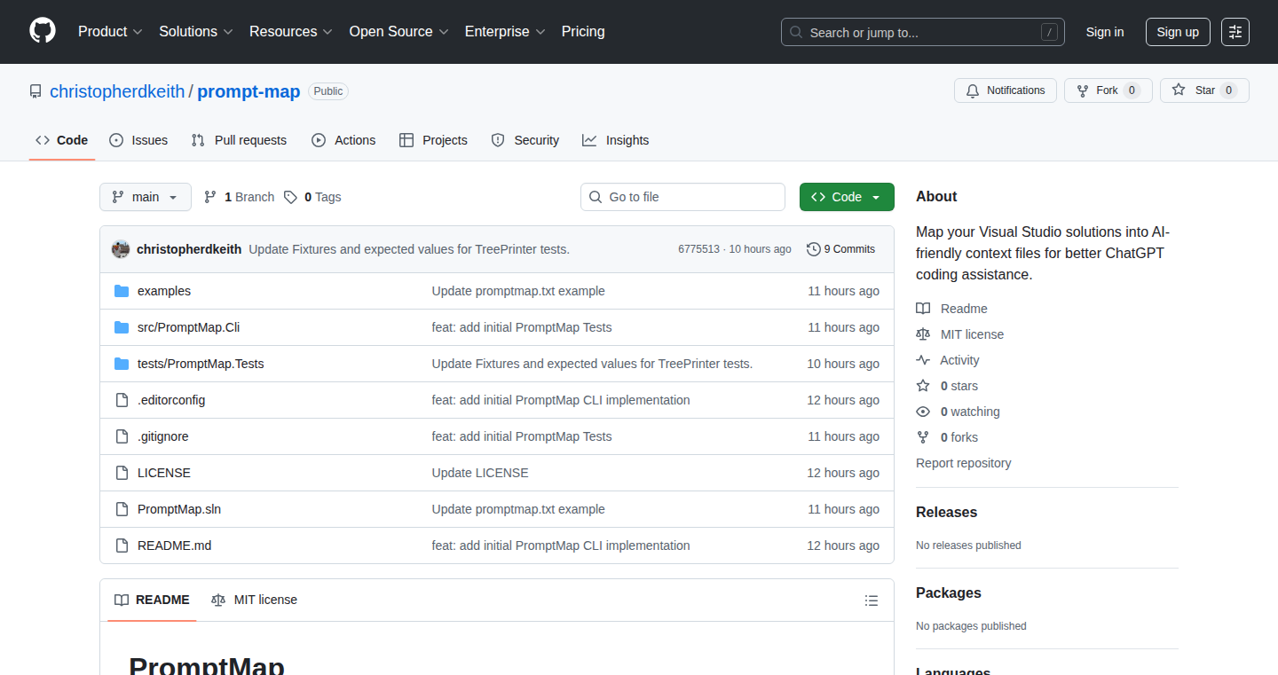Image resolution: width=1278 pixels, height=675 pixels.
Task: Expand the Enterprise menu
Action: click(x=505, y=32)
